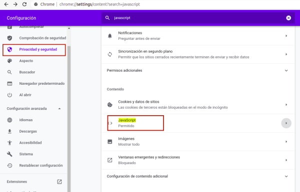This screenshot has width=300, height=192.
Task: Focus the settings search field containing javascript
Action: pyautogui.click(x=198, y=18)
